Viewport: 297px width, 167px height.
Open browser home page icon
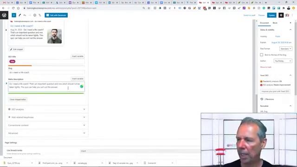click(18, 8)
